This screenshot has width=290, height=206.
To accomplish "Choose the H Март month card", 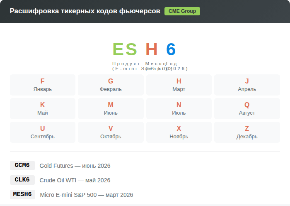I will pos(179,85).
